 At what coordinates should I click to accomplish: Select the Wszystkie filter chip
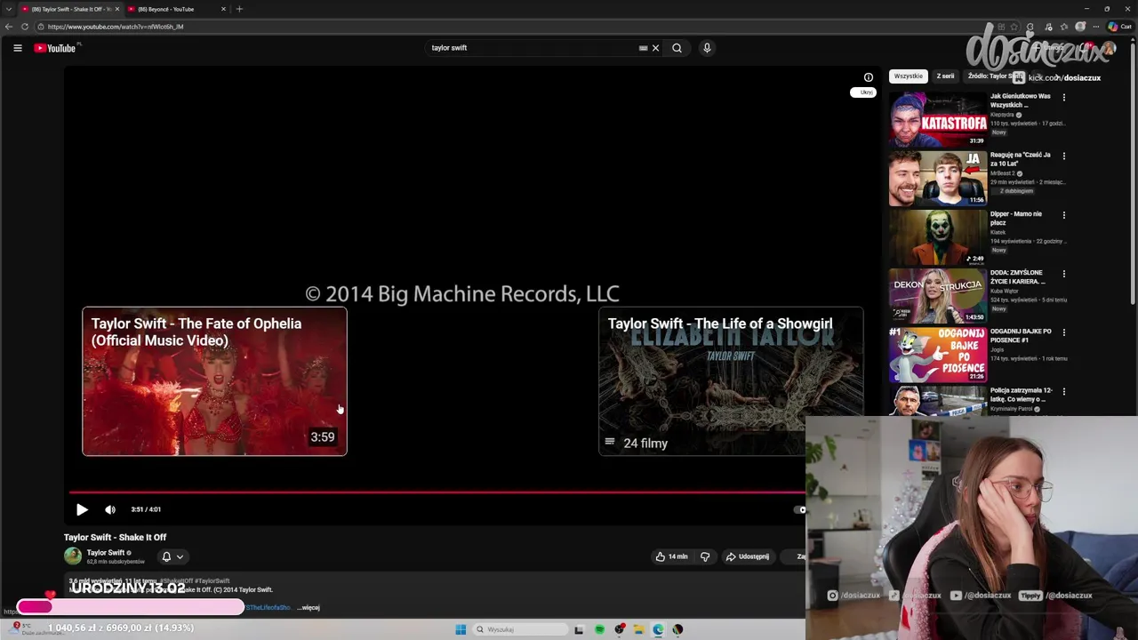(x=909, y=76)
